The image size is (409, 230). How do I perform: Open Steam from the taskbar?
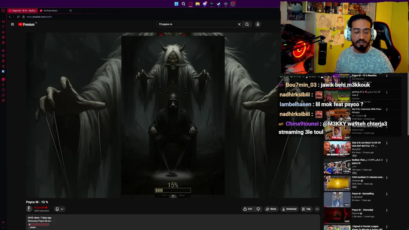point(219,4)
